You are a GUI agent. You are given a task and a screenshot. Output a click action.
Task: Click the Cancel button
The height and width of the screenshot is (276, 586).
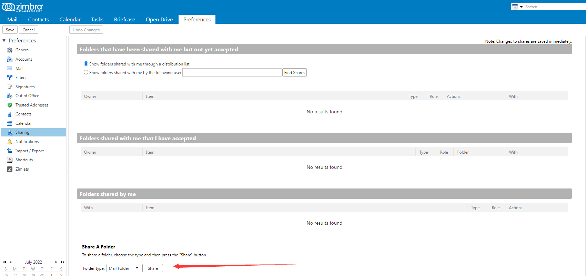[x=29, y=30]
